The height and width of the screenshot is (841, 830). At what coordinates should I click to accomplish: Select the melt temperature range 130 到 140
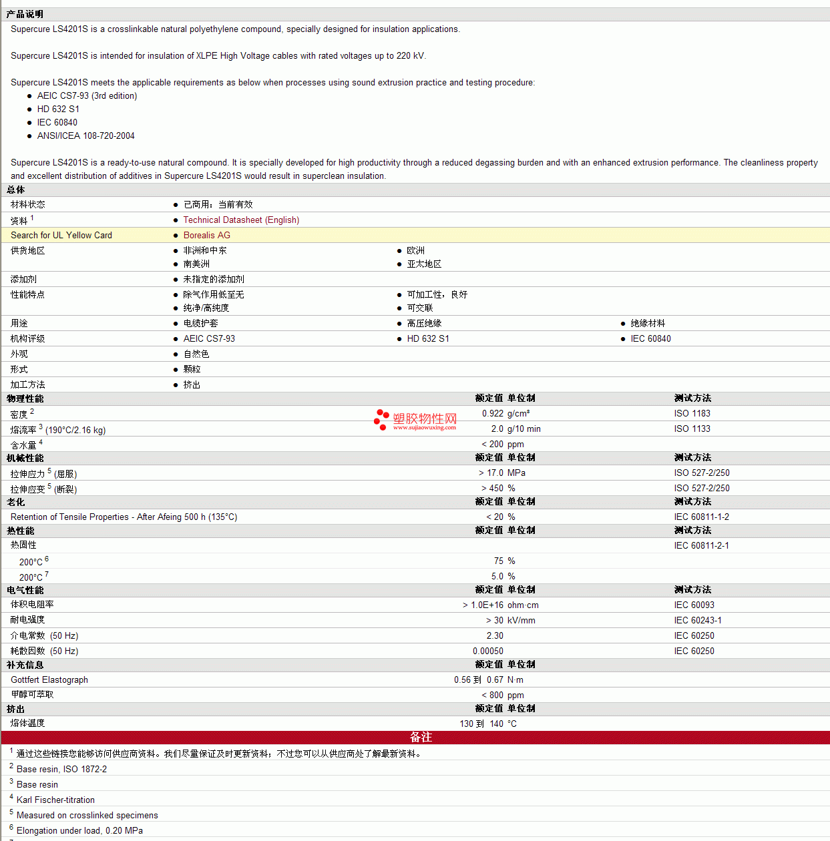[481, 724]
